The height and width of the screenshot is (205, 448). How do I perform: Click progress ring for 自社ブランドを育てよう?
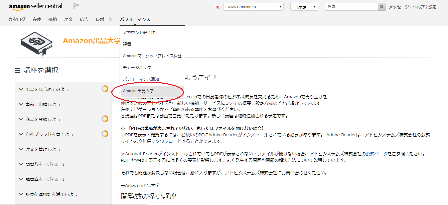105,134
